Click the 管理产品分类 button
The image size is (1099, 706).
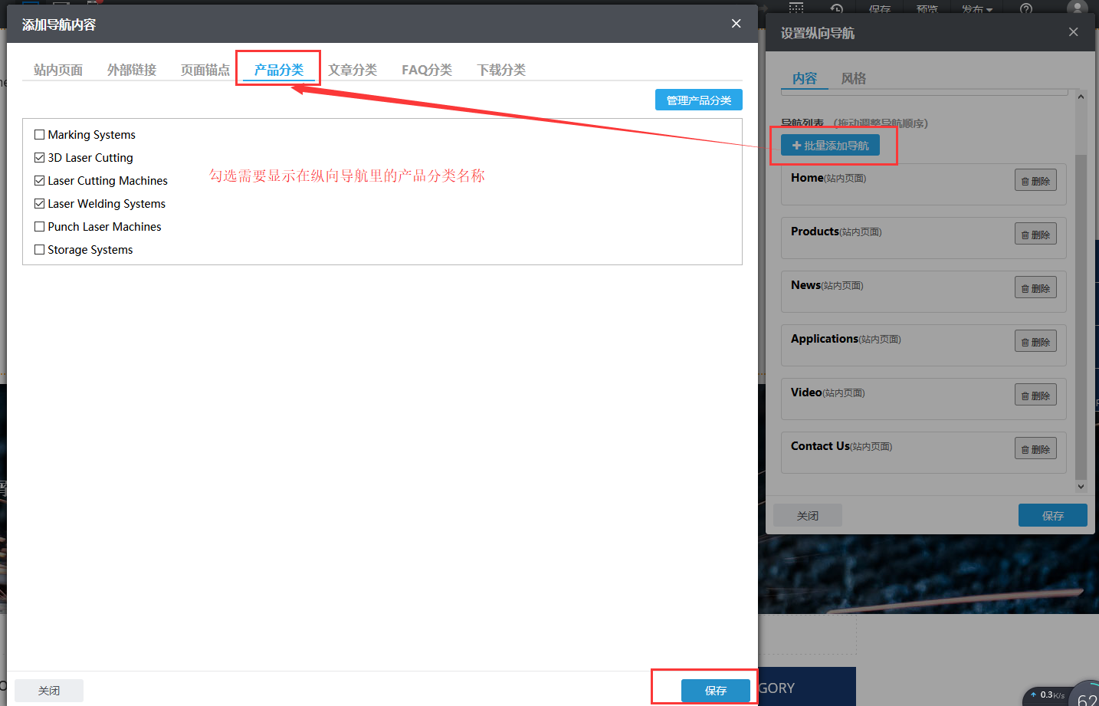point(698,99)
